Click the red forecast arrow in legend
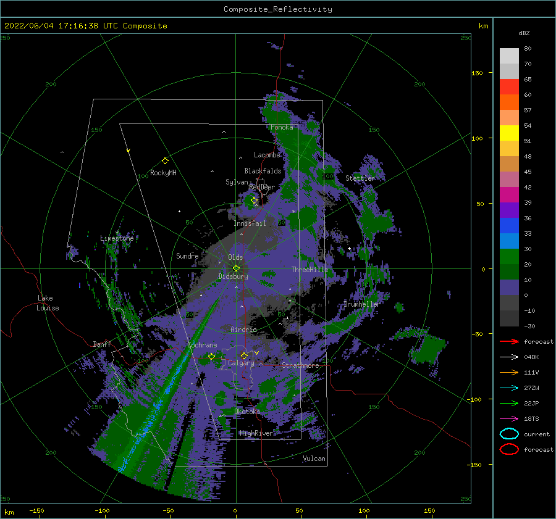Viewport: 556px width, 519px height. 509,341
